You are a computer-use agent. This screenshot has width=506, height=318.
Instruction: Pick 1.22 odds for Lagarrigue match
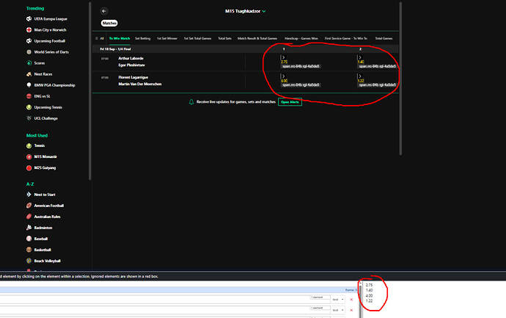click(x=361, y=81)
